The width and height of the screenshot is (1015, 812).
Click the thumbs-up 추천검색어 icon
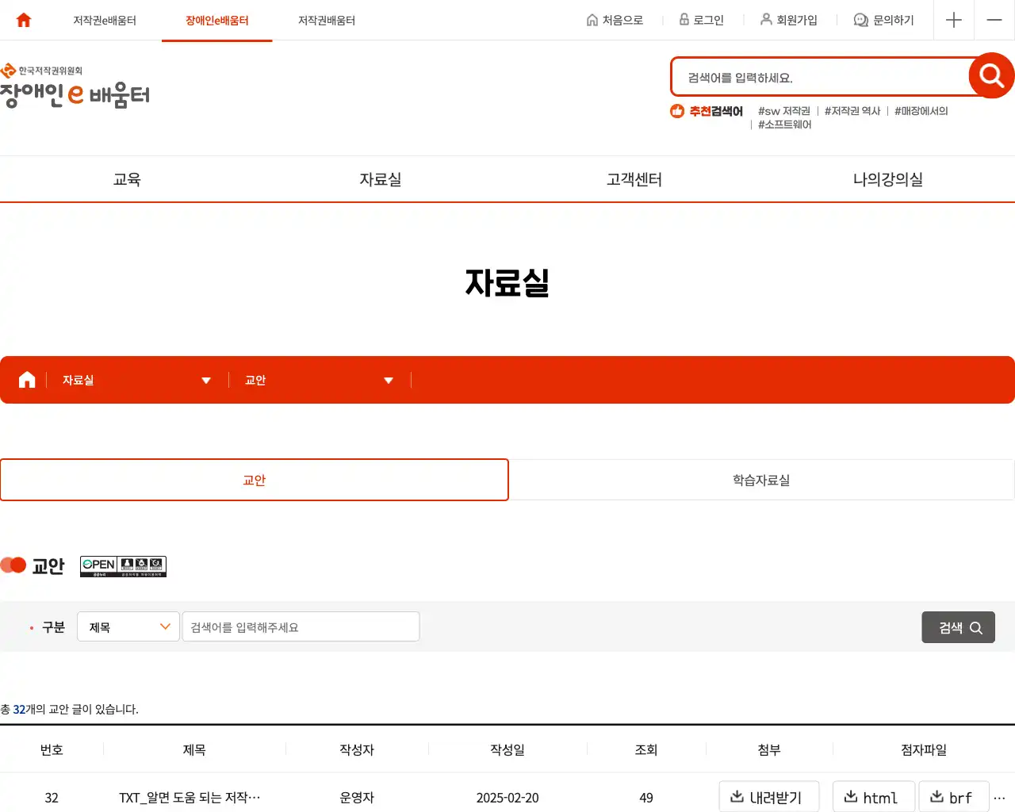pyautogui.click(x=676, y=111)
